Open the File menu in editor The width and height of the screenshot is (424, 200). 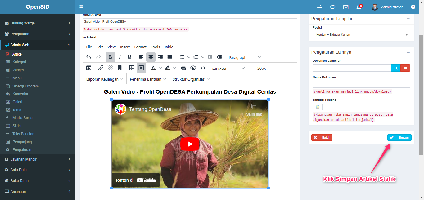coord(89,47)
